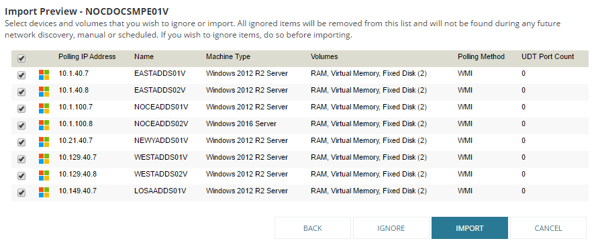Cancel the import preview

(x=548, y=228)
